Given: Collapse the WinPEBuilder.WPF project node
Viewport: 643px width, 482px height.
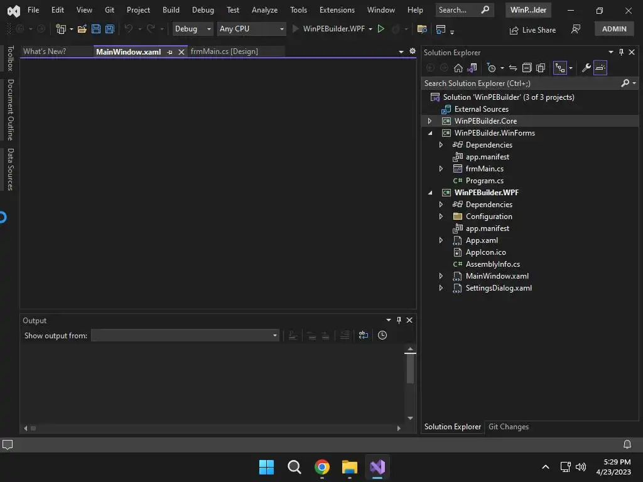Looking at the screenshot, I should point(430,193).
